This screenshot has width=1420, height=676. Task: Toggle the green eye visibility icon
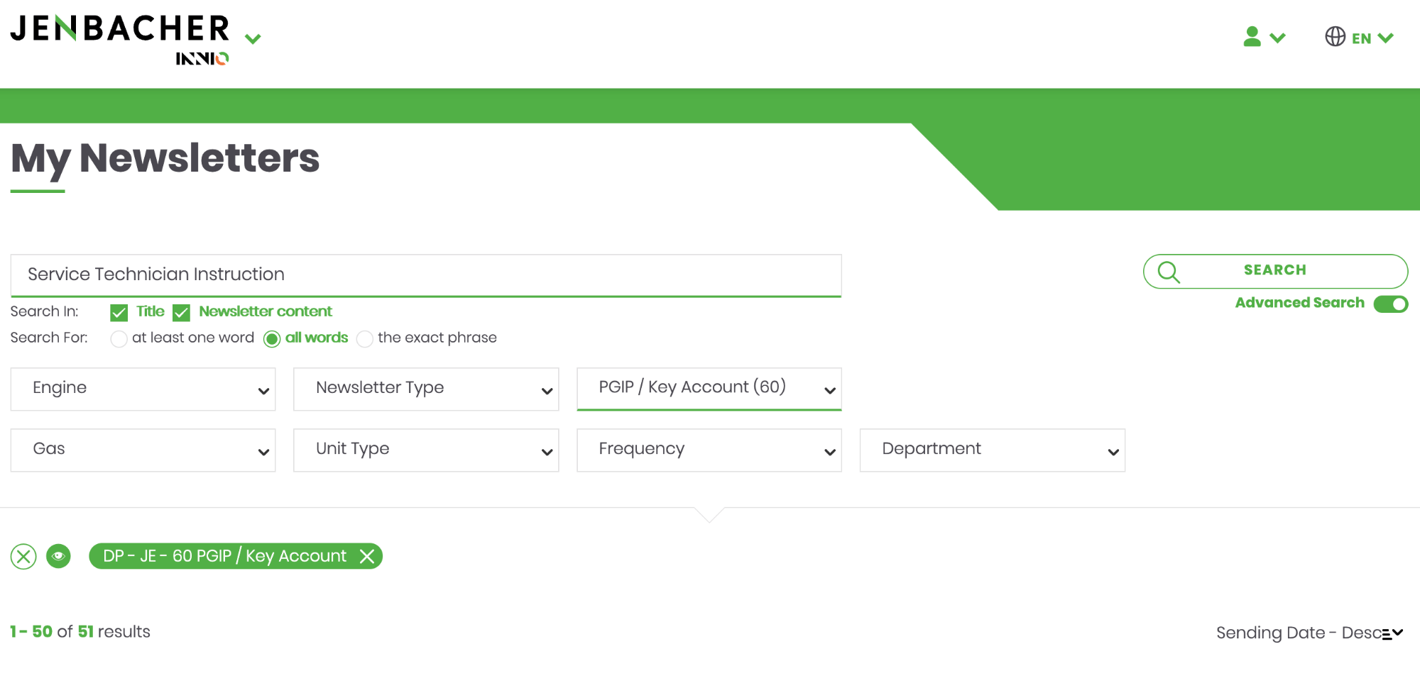pyautogui.click(x=58, y=557)
